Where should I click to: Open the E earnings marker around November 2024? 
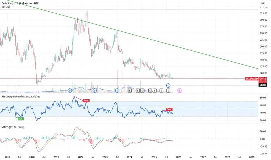point(150,90)
